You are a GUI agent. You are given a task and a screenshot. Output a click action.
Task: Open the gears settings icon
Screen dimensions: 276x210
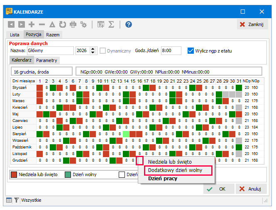tap(83, 24)
